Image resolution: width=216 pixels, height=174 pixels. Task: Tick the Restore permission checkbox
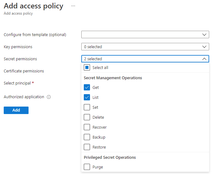pos(87,147)
